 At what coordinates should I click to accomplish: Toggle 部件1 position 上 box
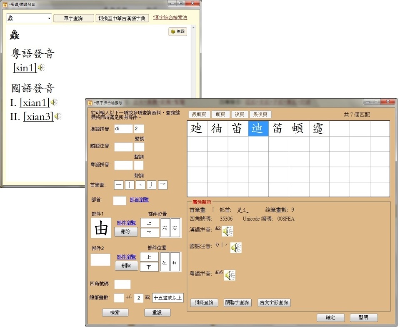[x=149, y=223]
